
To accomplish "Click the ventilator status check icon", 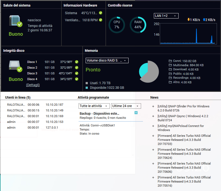I will (x=101, y=20).
